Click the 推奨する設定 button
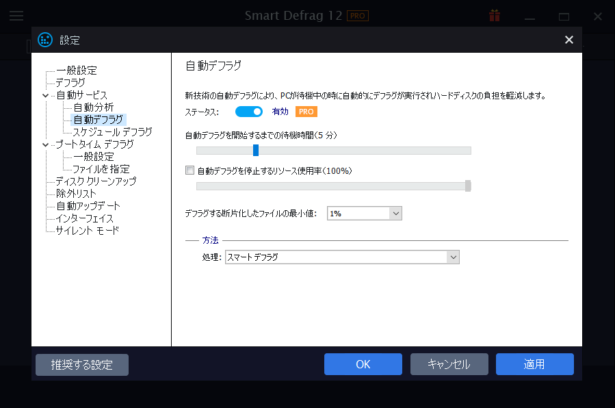Viewport: 615px width, 408px height. point(82,365)
